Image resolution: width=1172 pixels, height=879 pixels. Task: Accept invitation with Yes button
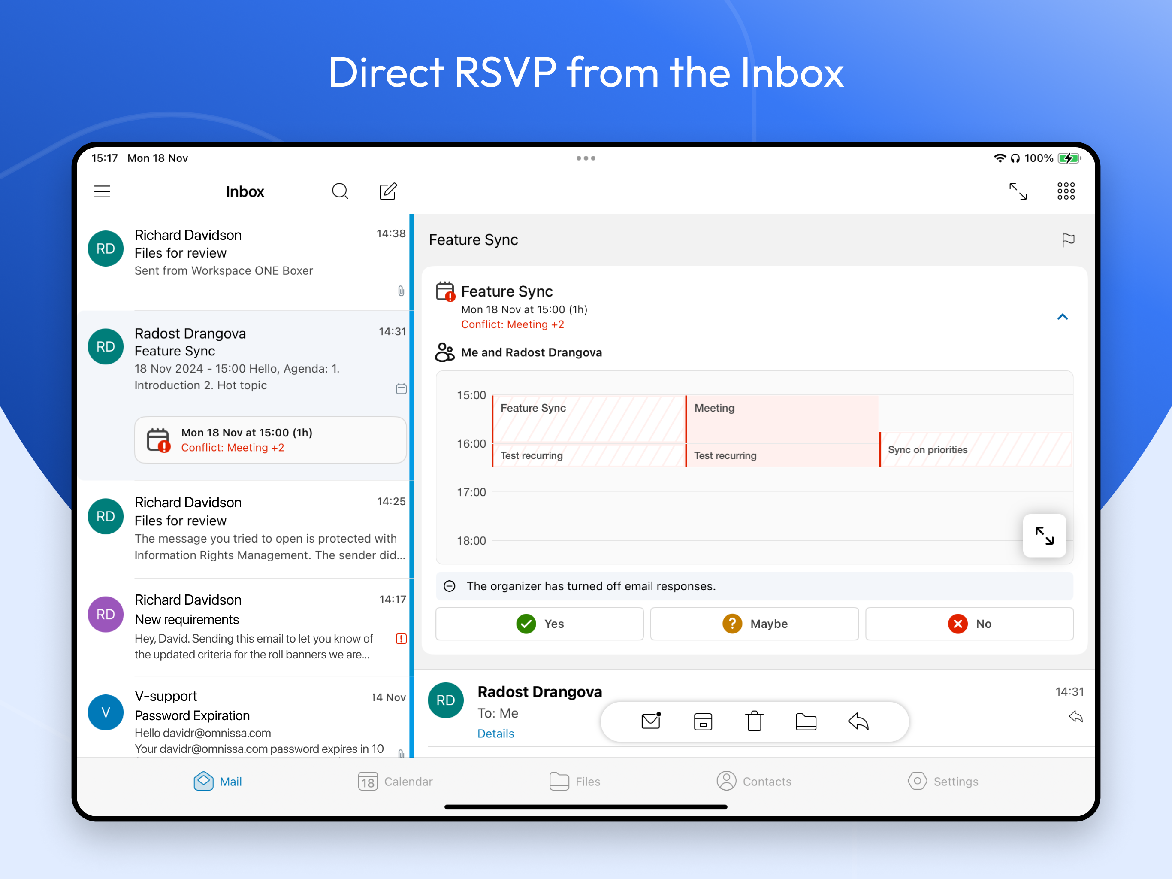pyautogui.click(x=539, y=624)
